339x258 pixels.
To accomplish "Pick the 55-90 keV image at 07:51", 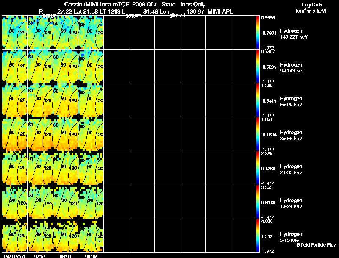I will [x=15, y=100].
